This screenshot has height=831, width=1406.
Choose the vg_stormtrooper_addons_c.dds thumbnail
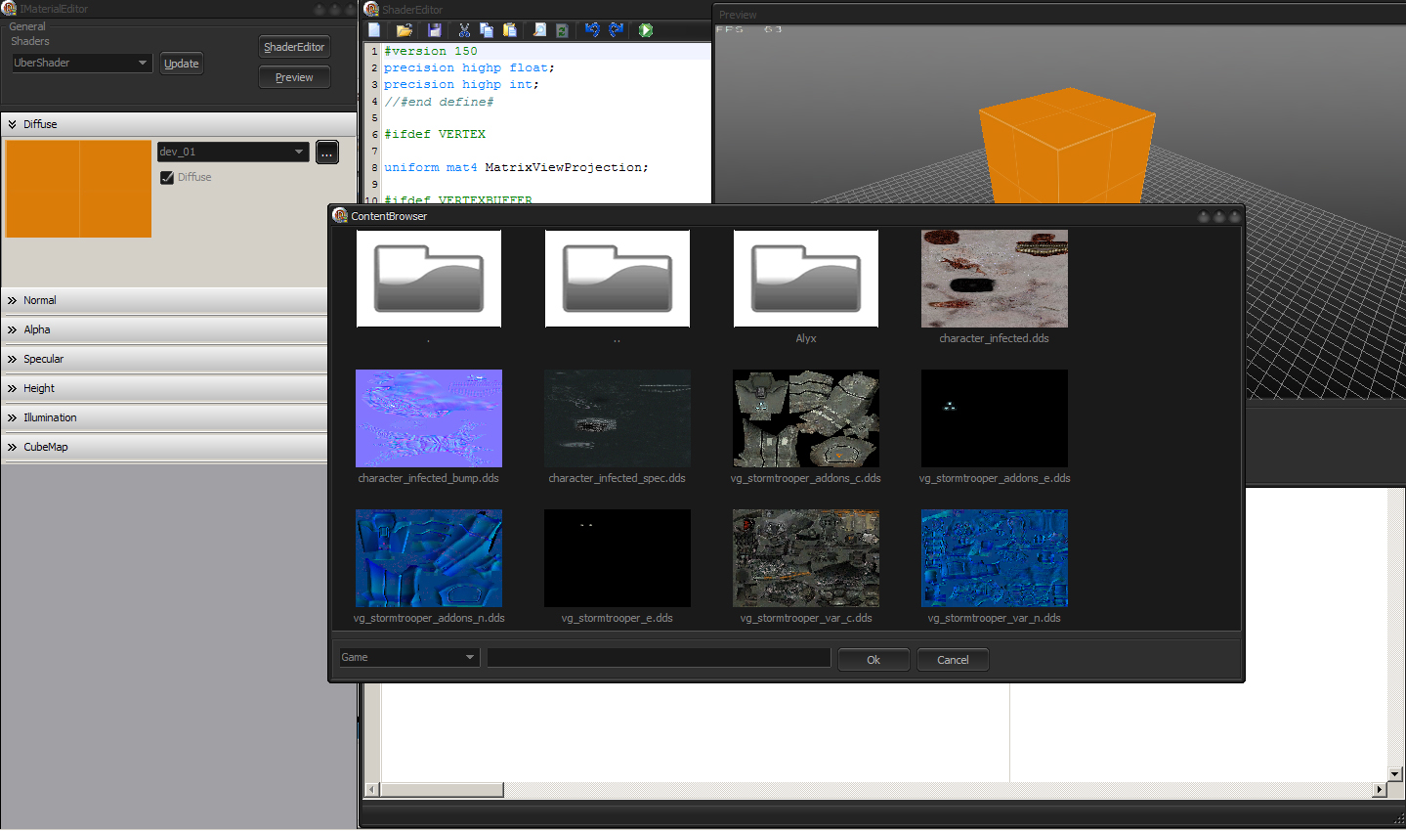[x=806, y=418]
